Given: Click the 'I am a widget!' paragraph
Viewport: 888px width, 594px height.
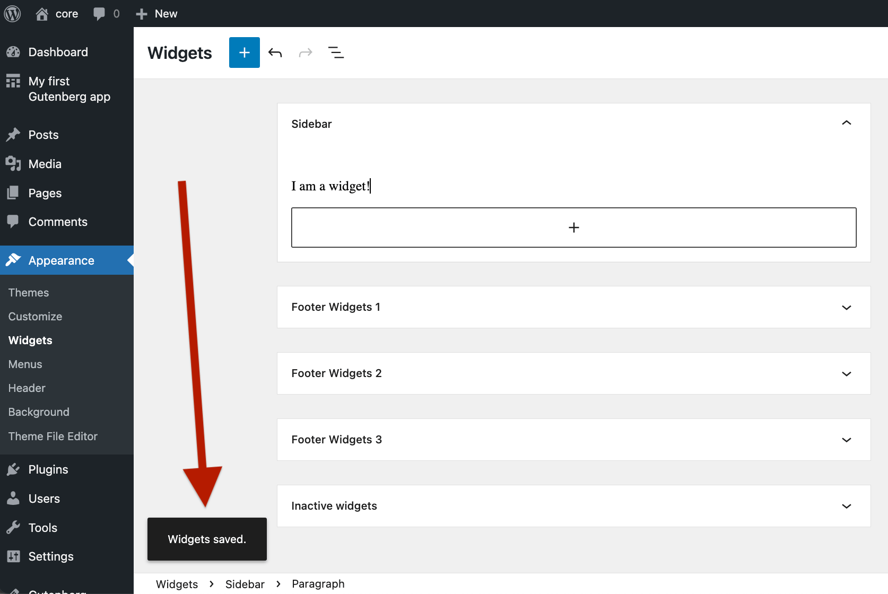Looking at the screenshot, I should [x=331, y=186].
